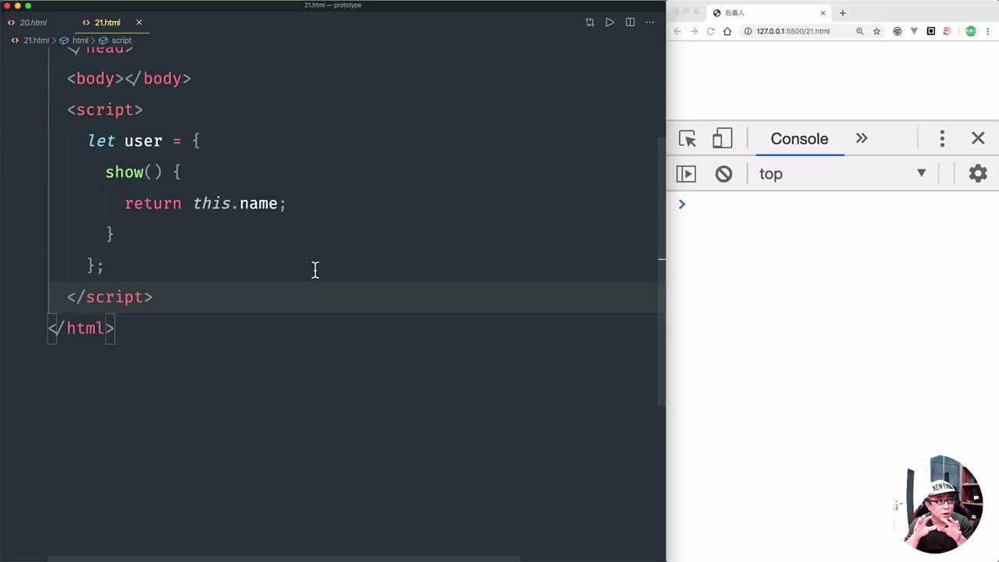Click the address bar URL 127.0.0.1:5500/21.html
999x562 pixels.
tap(793, 31)
